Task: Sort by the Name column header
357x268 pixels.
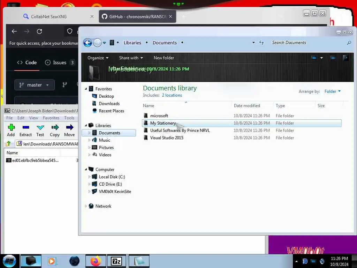Action: click(x=149, y=106)
